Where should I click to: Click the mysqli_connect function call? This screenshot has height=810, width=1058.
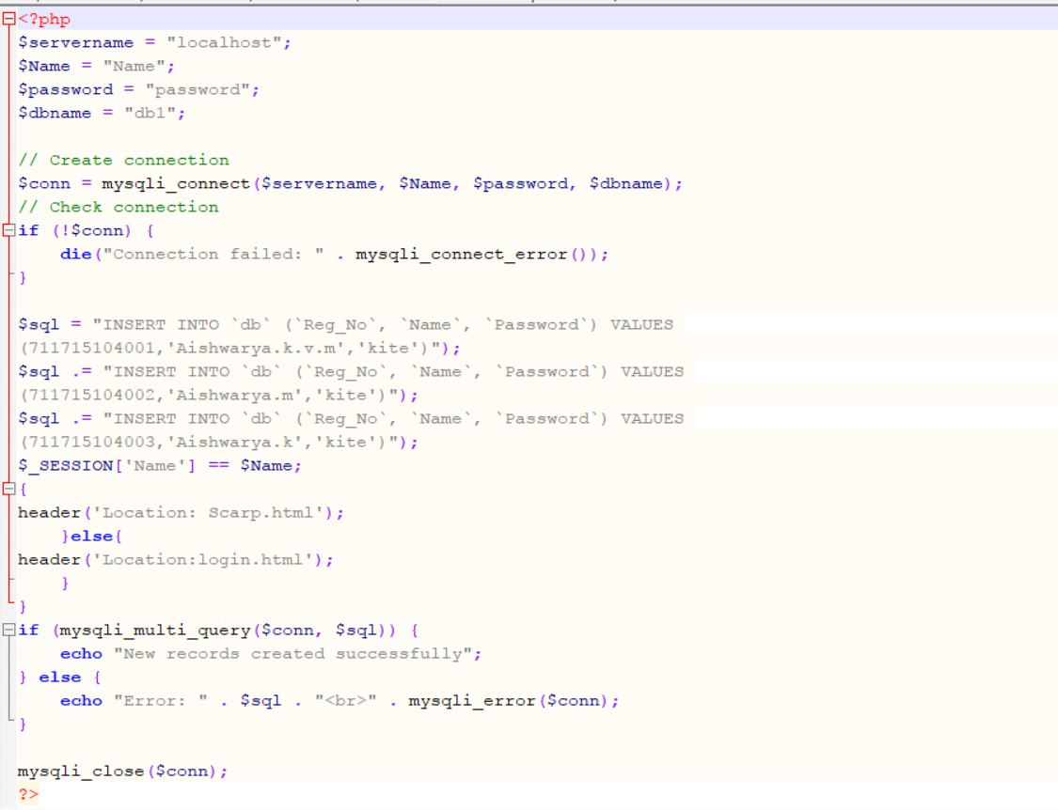176,183
